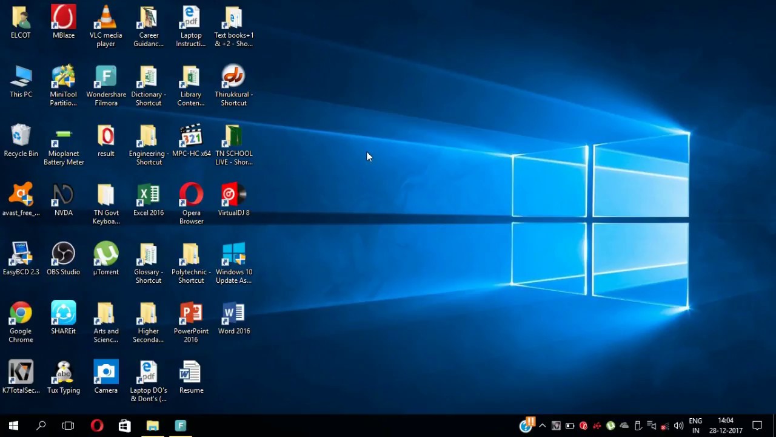Open network Wi-Fi tray icon

click(665, 425)
